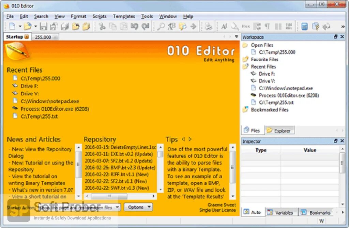
Task: Click the binary 0100 0001 toolbar icon
Action: click(x=289, y=27)
